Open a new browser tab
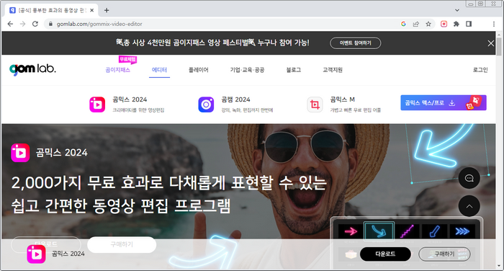Screen dimensions: 504x271 pyautogui.click(x=107, y=10)
